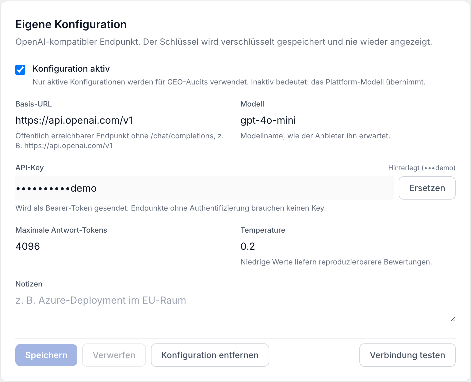Image resolution: width=471 pixels, height=382 pixels.
Task: Click the hint 'Nur aktive Konfigurationen werden'
Action: (229, 82)
